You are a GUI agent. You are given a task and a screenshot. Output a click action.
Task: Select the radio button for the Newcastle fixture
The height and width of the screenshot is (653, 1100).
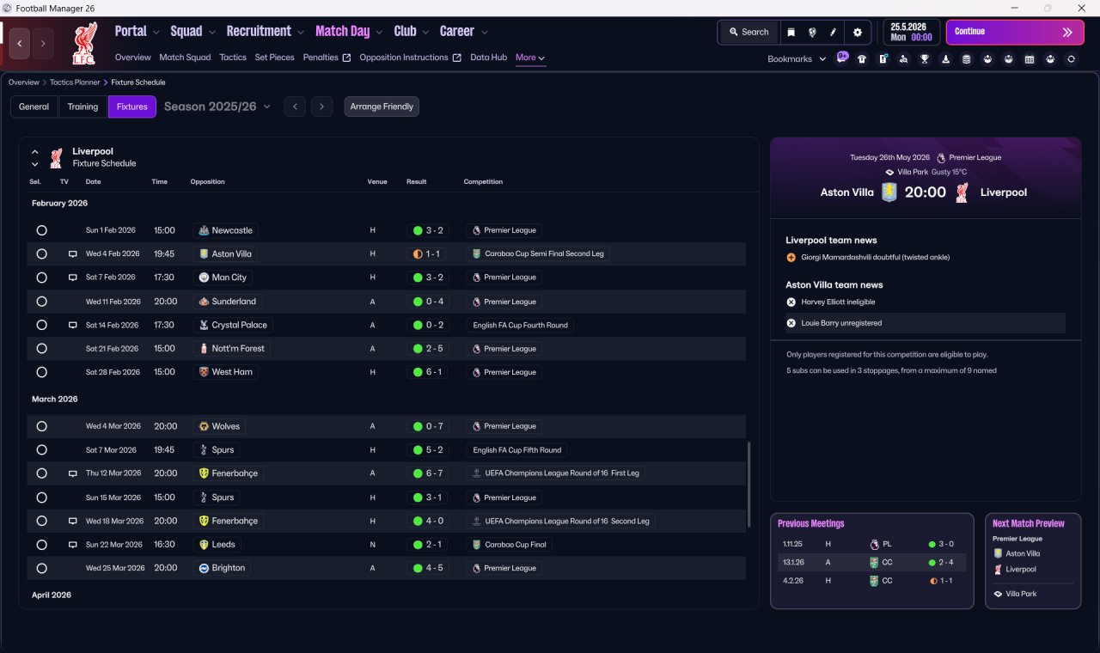(41, 230)
